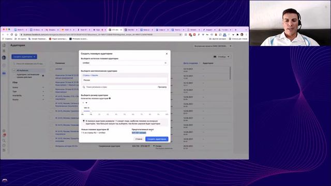Sort by Дата создания column header
The width and height of the screenshot is (331, 186).
191,63
